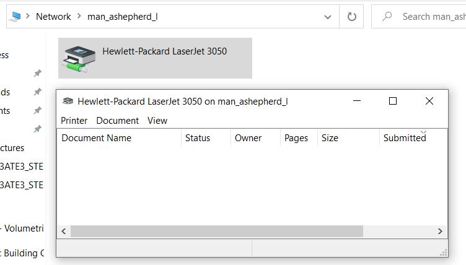Click the fourth pin icon in sidebar

tap(37, 129)
